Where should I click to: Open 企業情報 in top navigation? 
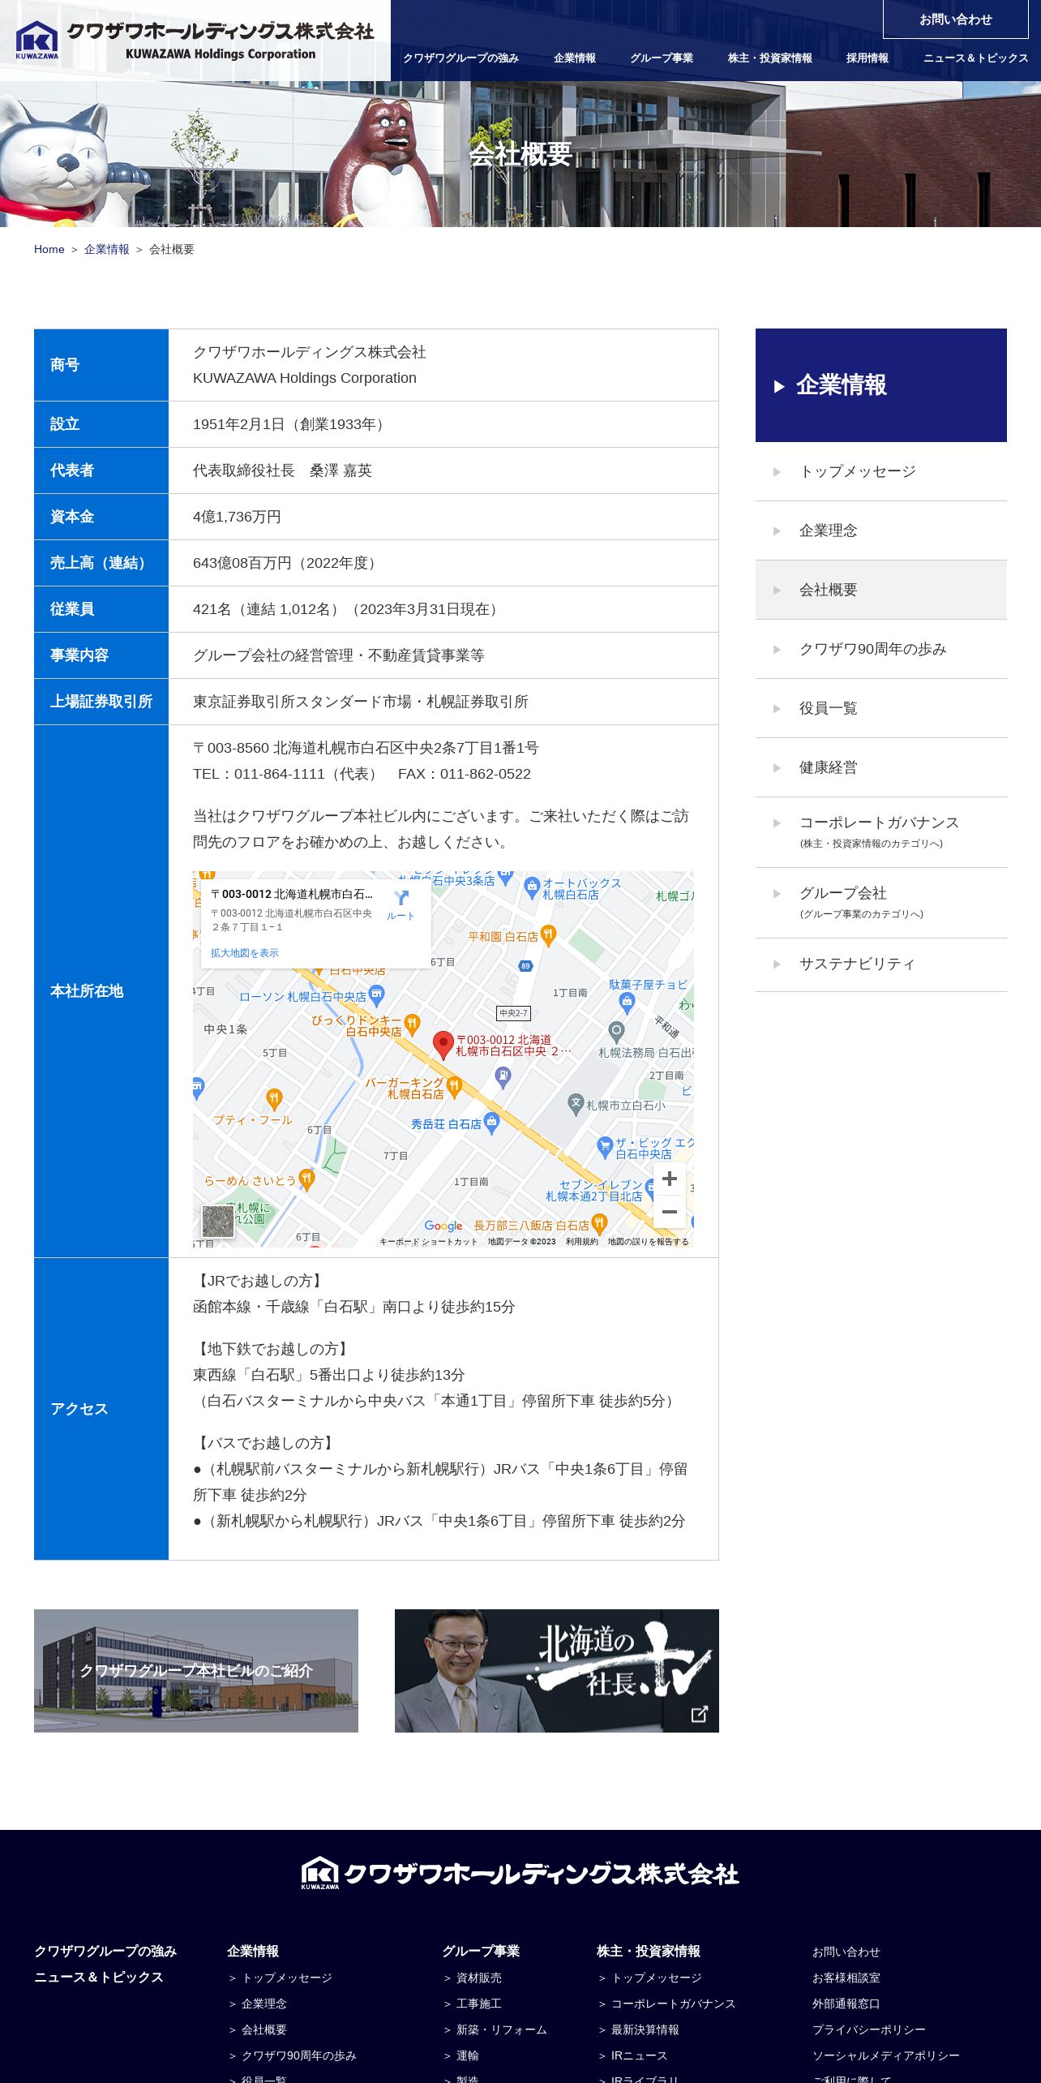click(575, 58)
